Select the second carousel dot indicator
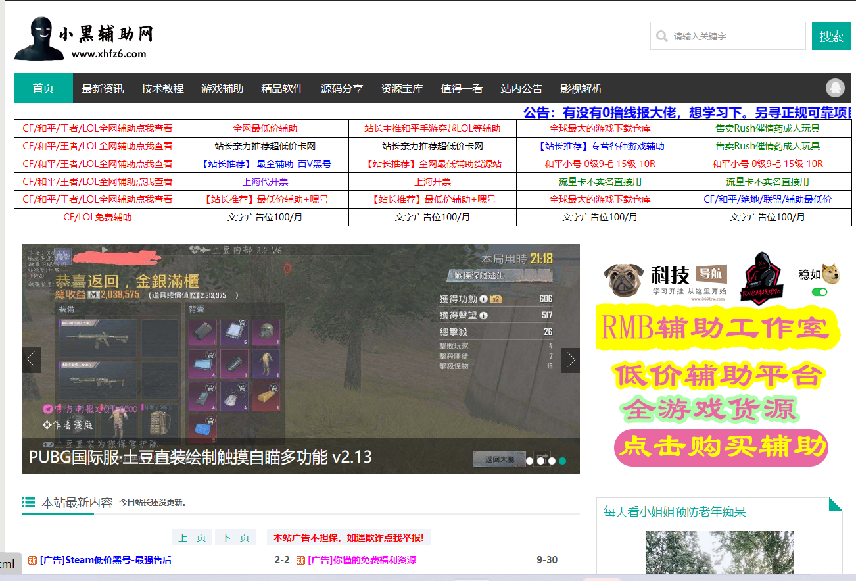 (540, 461)
